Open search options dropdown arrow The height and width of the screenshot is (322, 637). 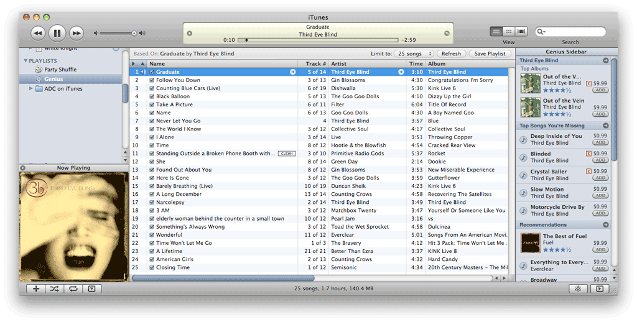coord(544,32)
